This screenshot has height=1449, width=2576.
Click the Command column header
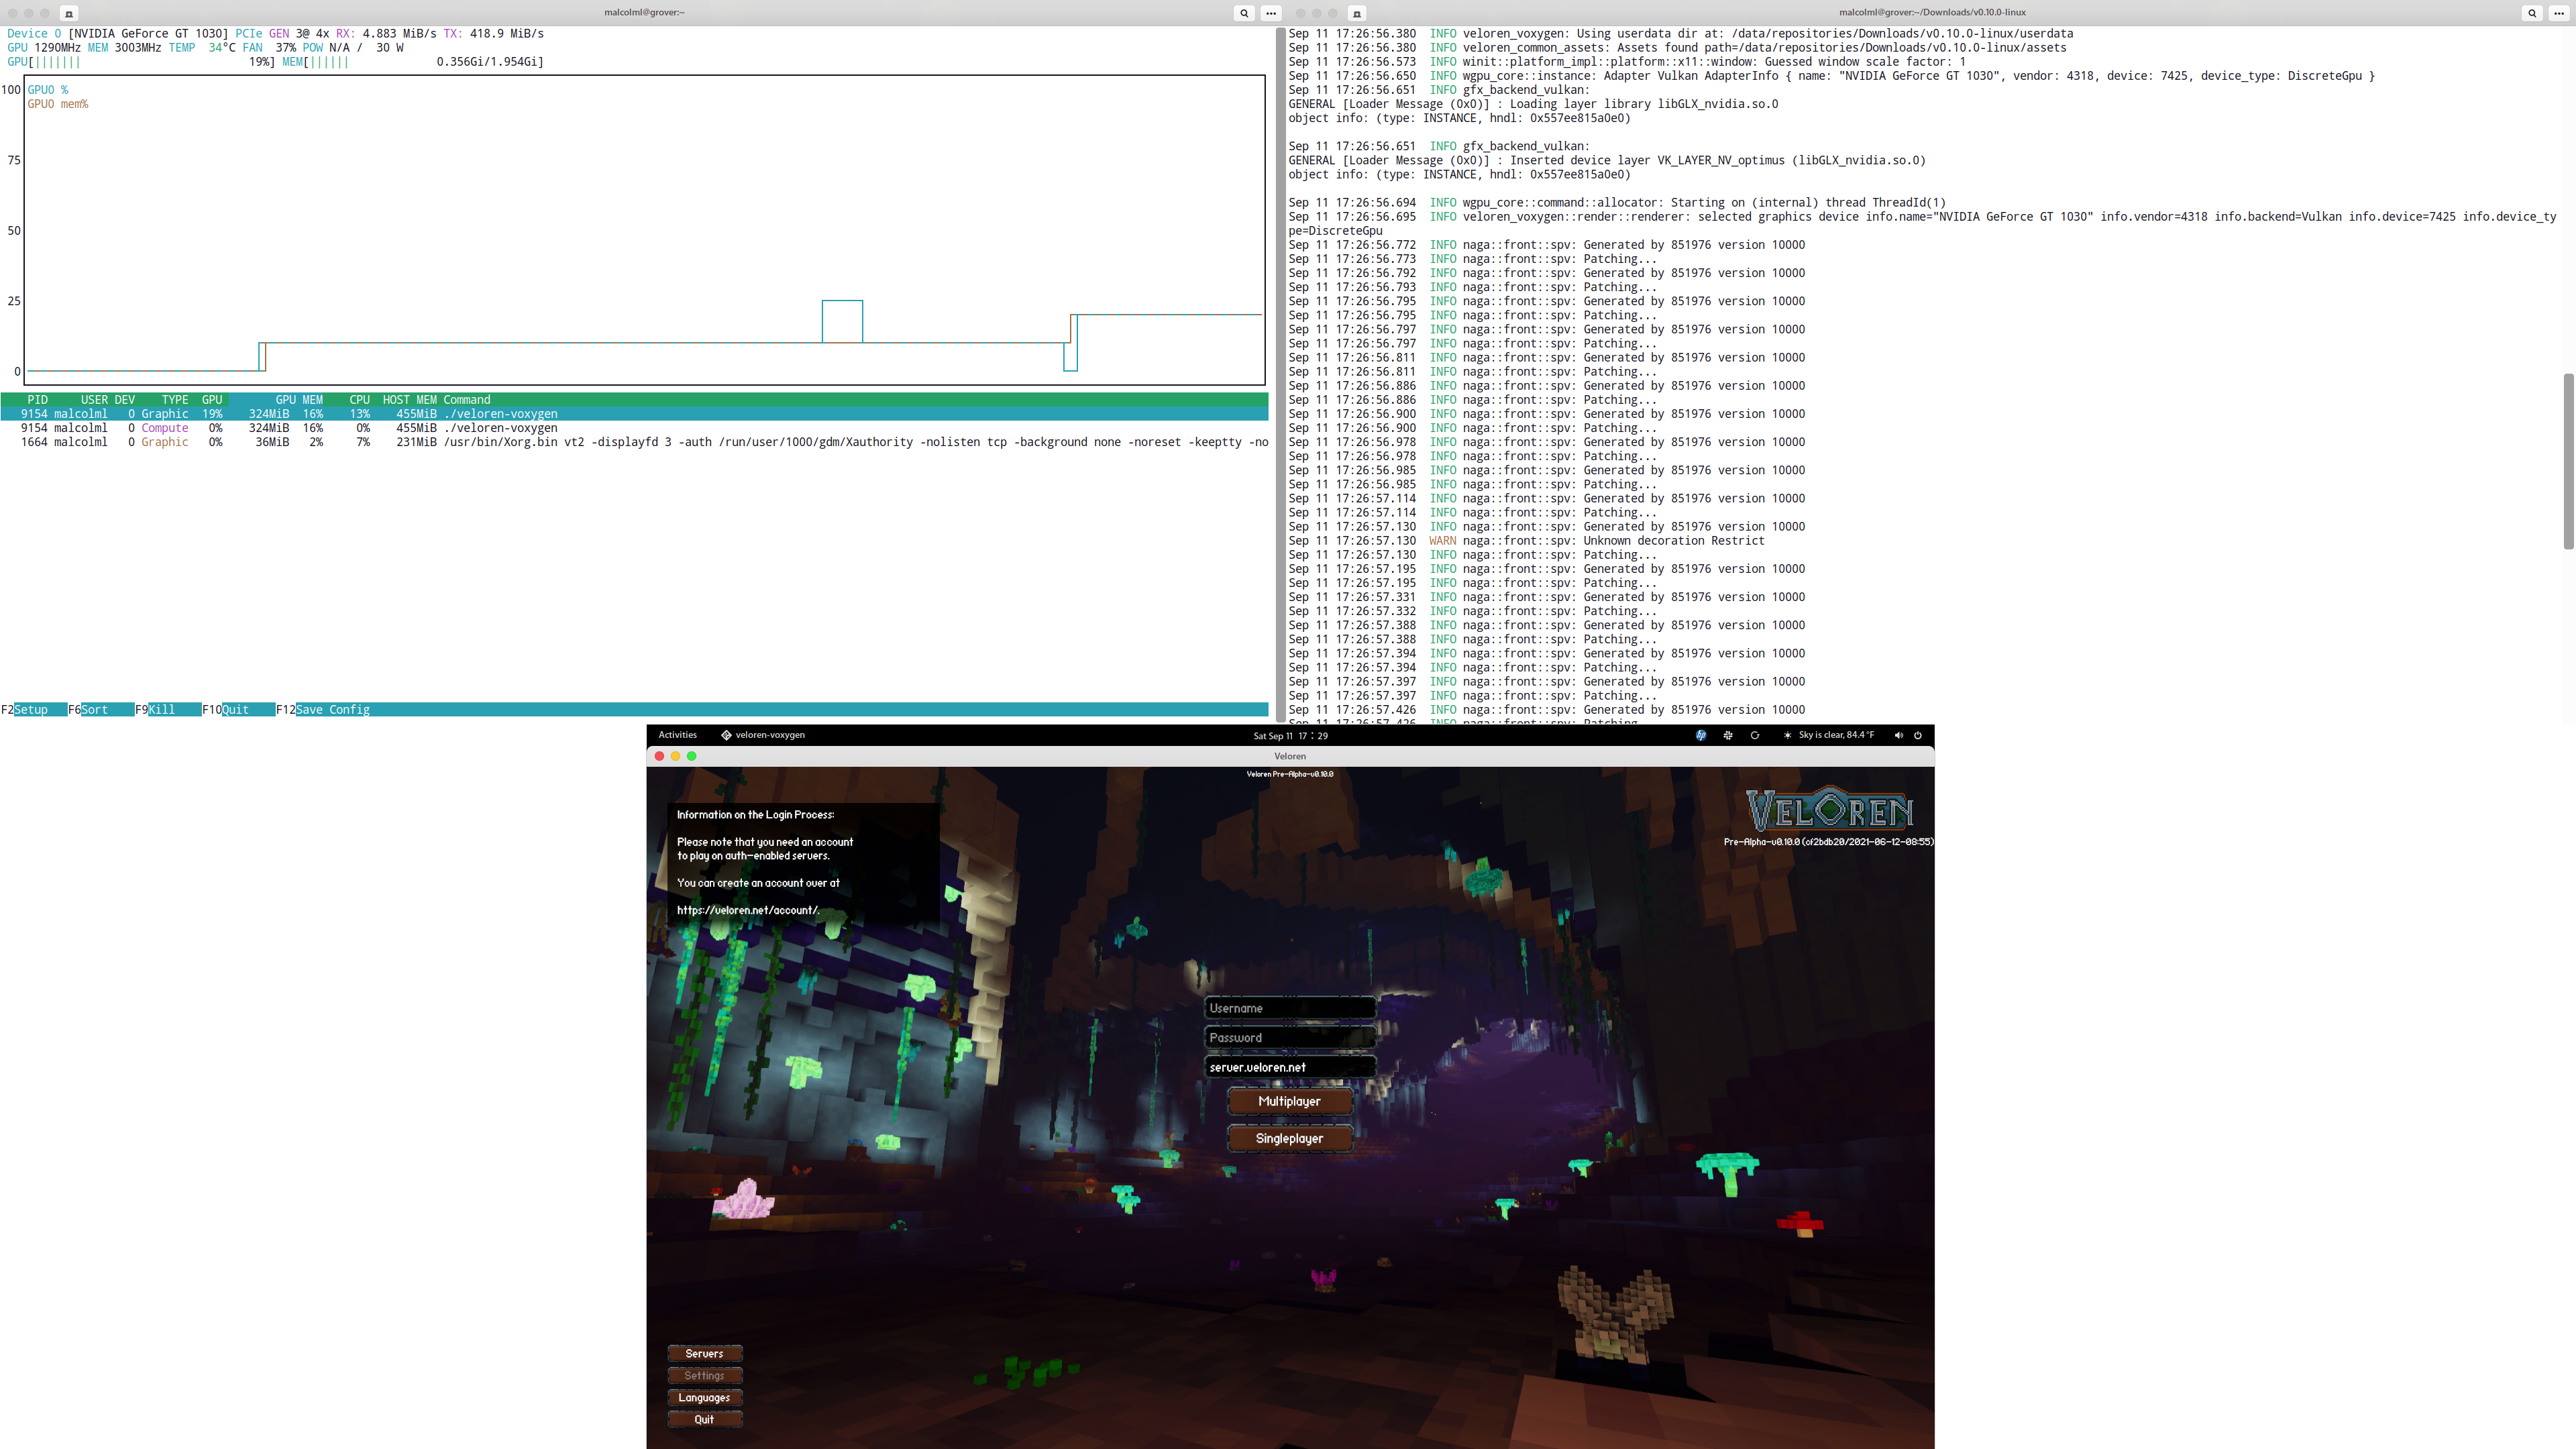click(x=467, y=399)
